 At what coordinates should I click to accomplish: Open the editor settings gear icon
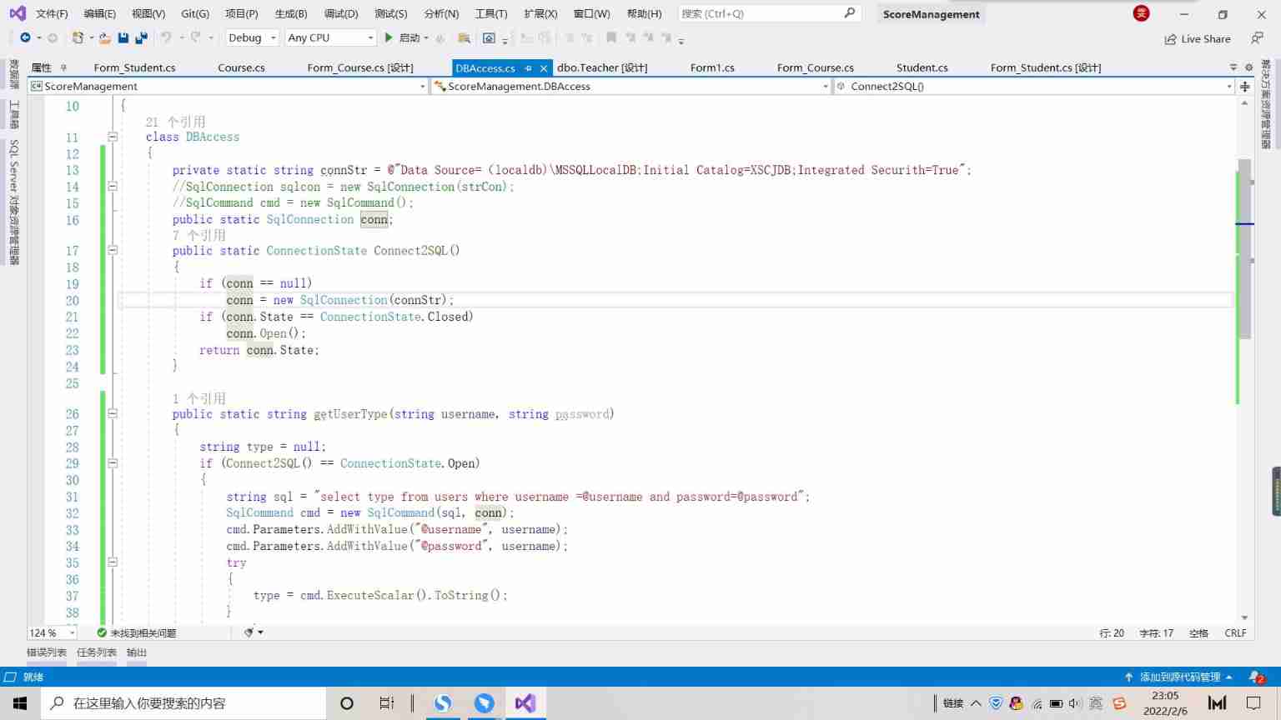point(1248,67)
